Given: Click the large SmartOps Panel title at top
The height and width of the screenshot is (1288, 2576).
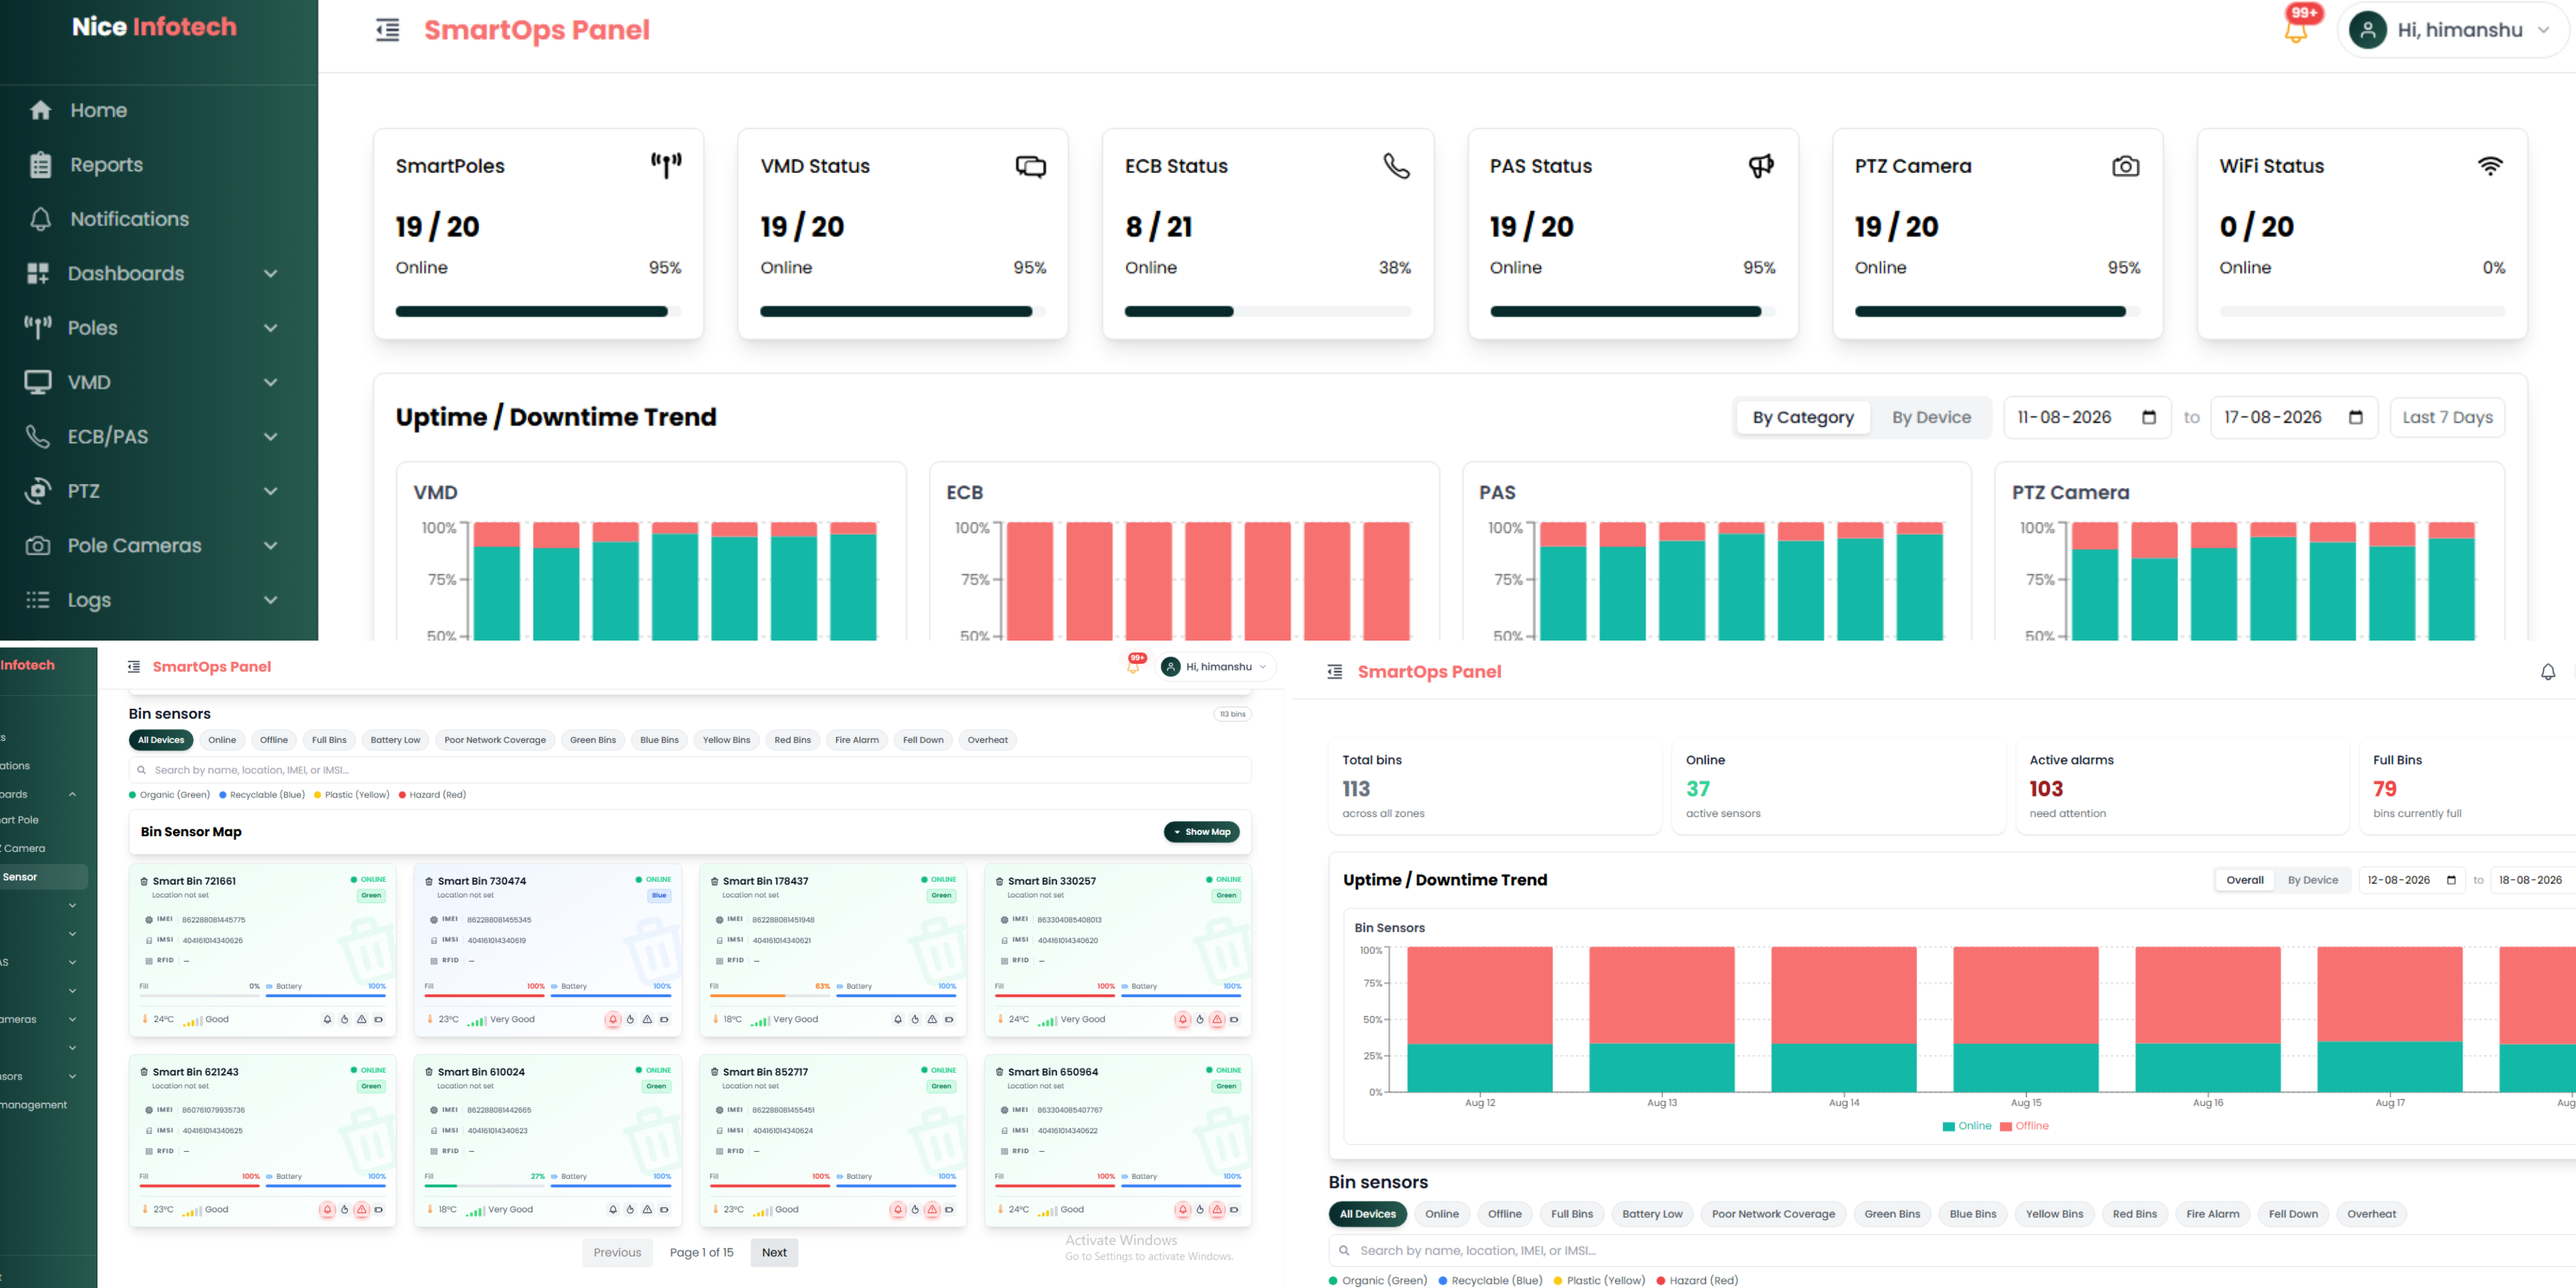Looking at the screenshot, I should 536,30.
